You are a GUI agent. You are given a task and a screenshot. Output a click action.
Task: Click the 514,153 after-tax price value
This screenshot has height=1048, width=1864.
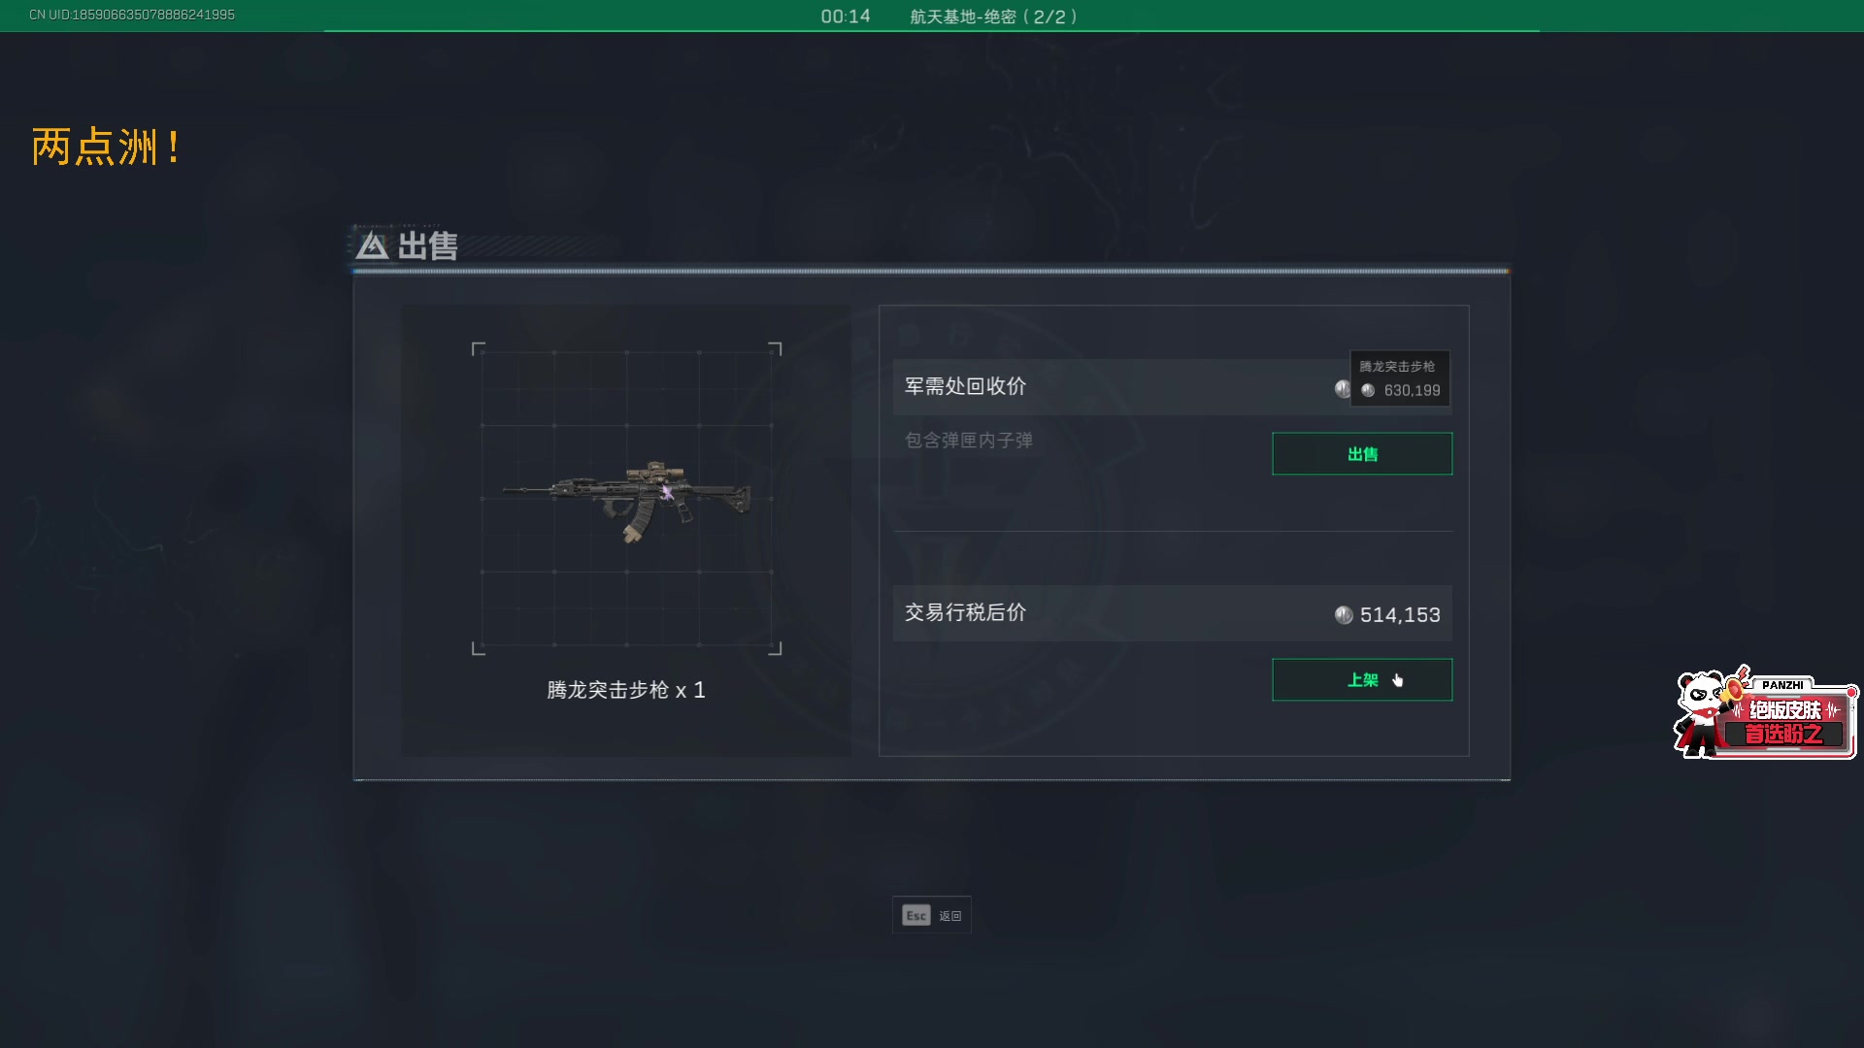tap(1400, 614)
